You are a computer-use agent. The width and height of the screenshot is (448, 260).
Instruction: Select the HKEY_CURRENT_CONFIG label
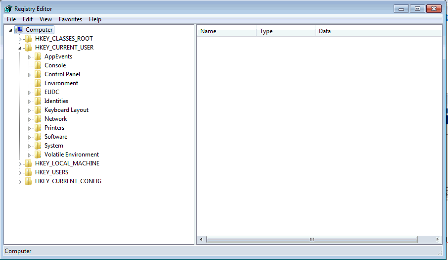68,181
